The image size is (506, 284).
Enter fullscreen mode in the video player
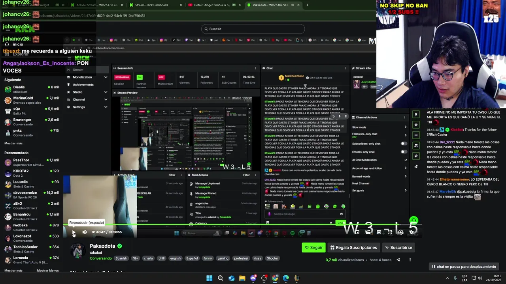coord(389,232)
